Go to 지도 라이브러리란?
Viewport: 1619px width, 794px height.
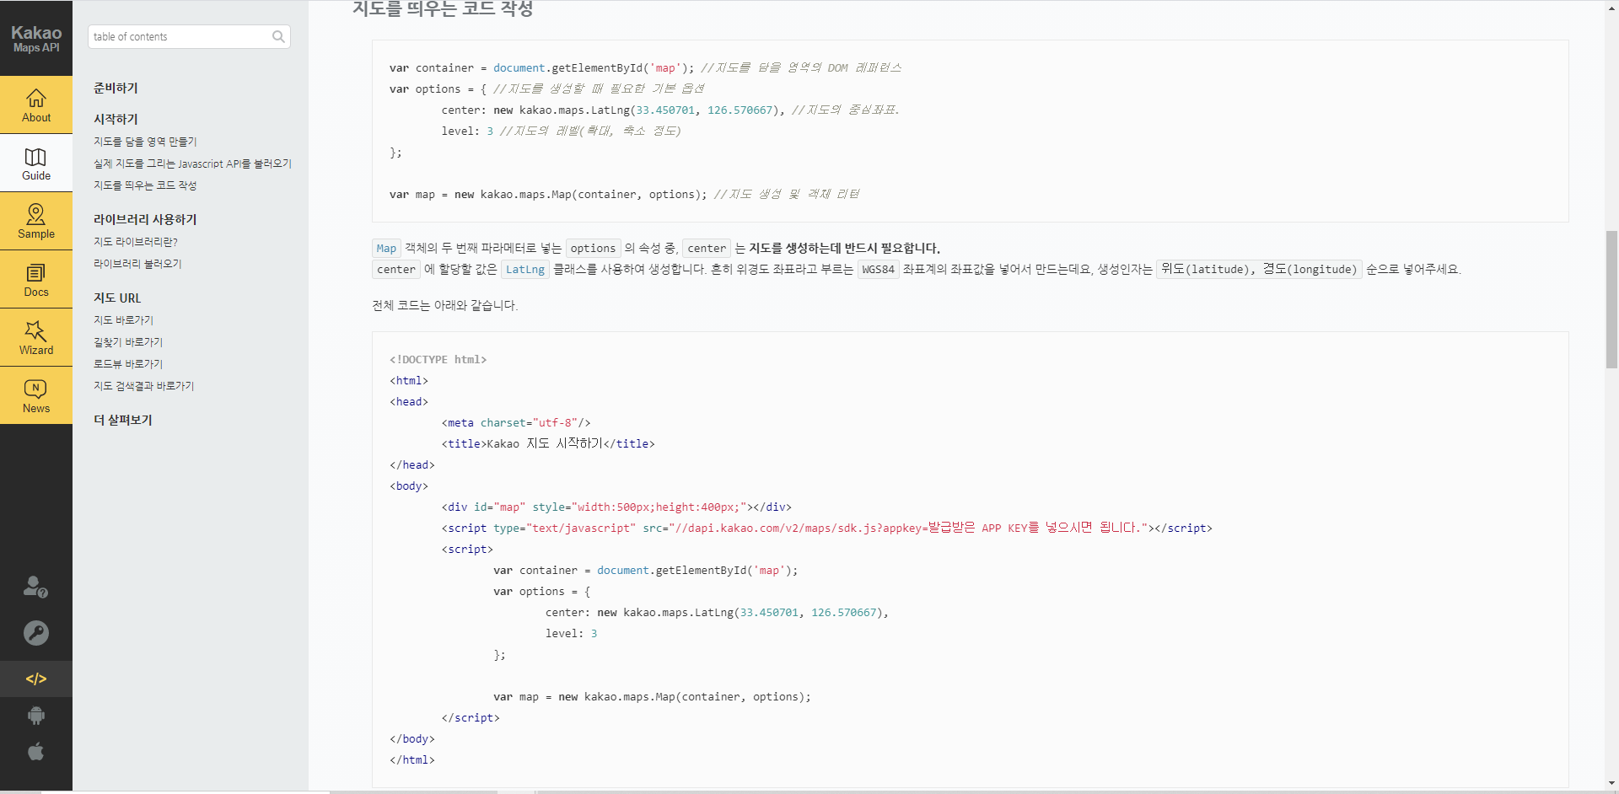coord(136,242)
